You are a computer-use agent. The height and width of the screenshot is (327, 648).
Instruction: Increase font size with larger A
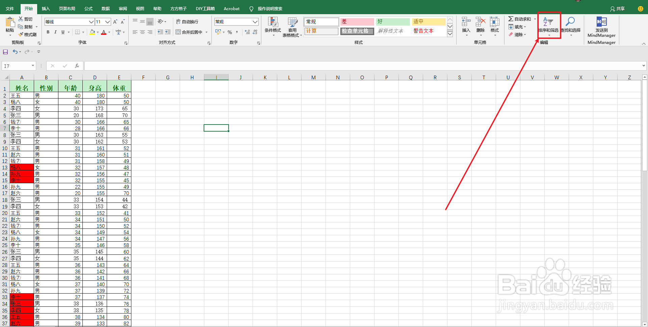pos(115,22)
